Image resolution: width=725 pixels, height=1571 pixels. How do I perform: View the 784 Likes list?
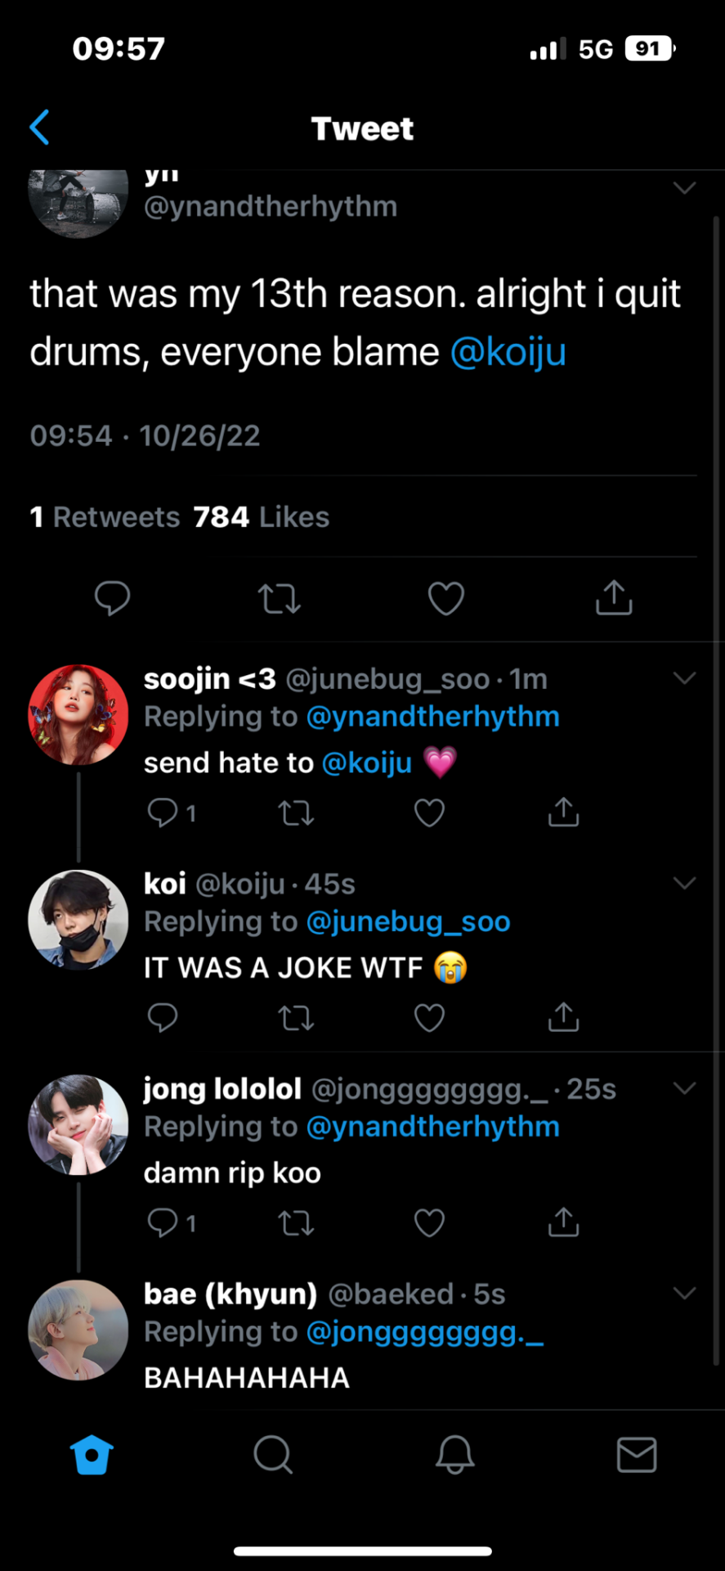click(262, 517)
